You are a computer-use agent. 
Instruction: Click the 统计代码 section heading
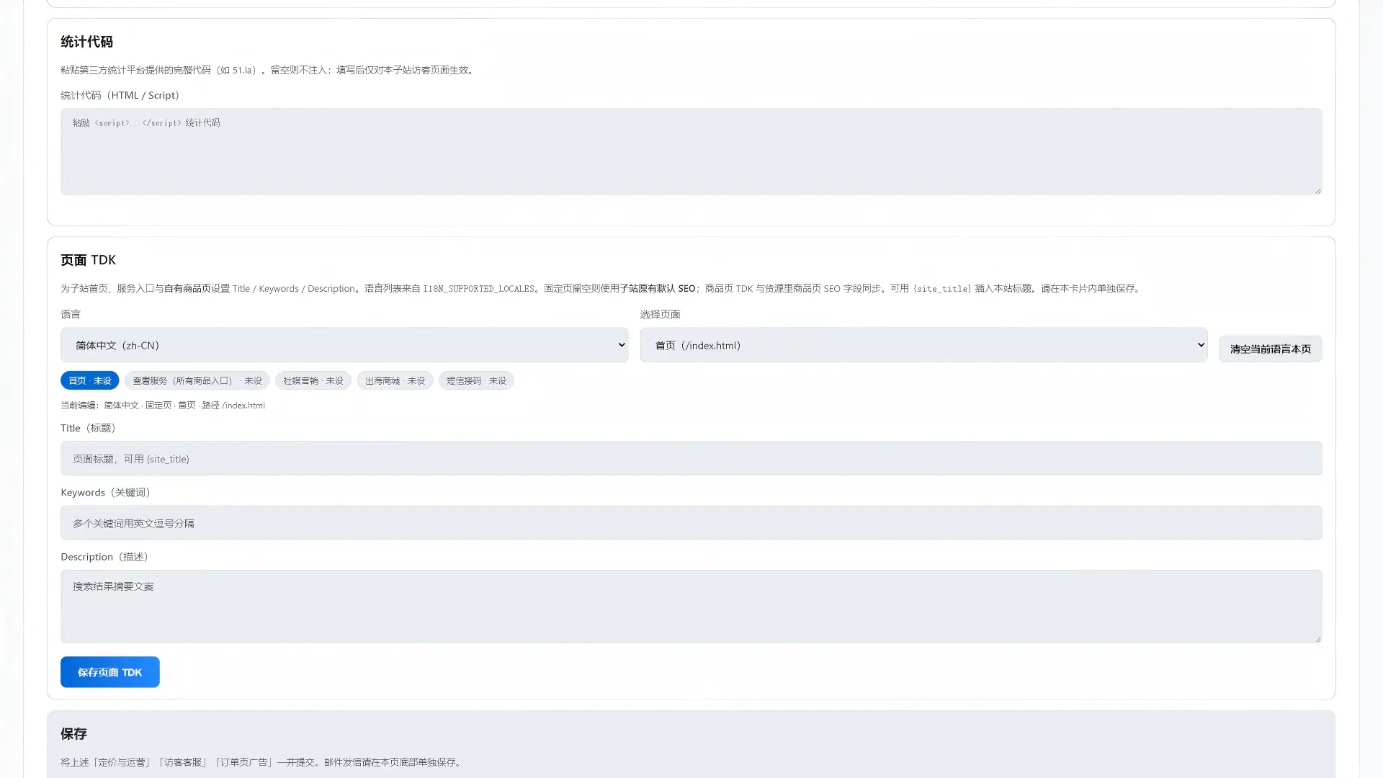pyautogui.click(x=86, y=42)
